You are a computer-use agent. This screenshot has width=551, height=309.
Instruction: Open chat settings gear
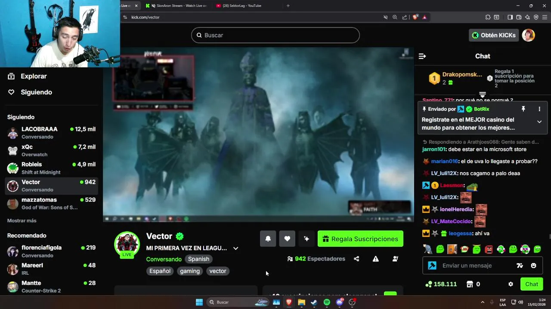pos(511,284)
